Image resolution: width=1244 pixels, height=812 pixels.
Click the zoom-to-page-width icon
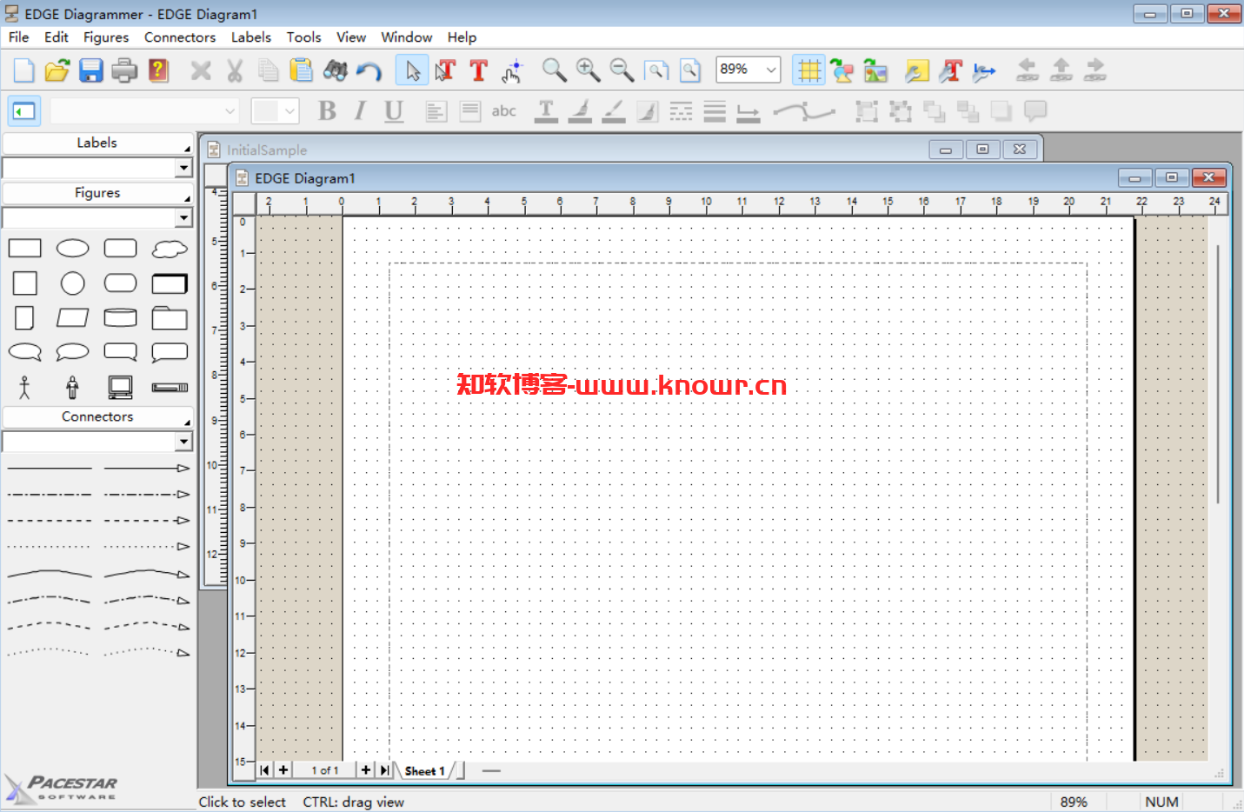(656, 70)
